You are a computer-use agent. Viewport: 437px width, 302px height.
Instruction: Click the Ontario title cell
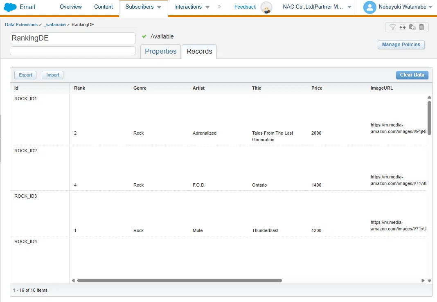(x=259, y=185)
